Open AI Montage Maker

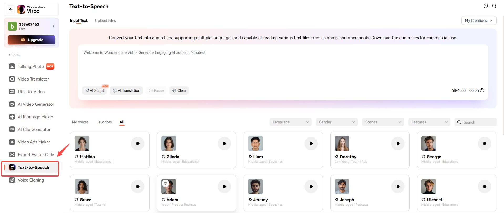point(32,117)
